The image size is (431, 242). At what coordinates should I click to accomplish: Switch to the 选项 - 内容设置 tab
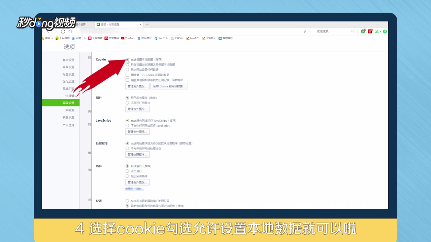[x=119, y=25]
